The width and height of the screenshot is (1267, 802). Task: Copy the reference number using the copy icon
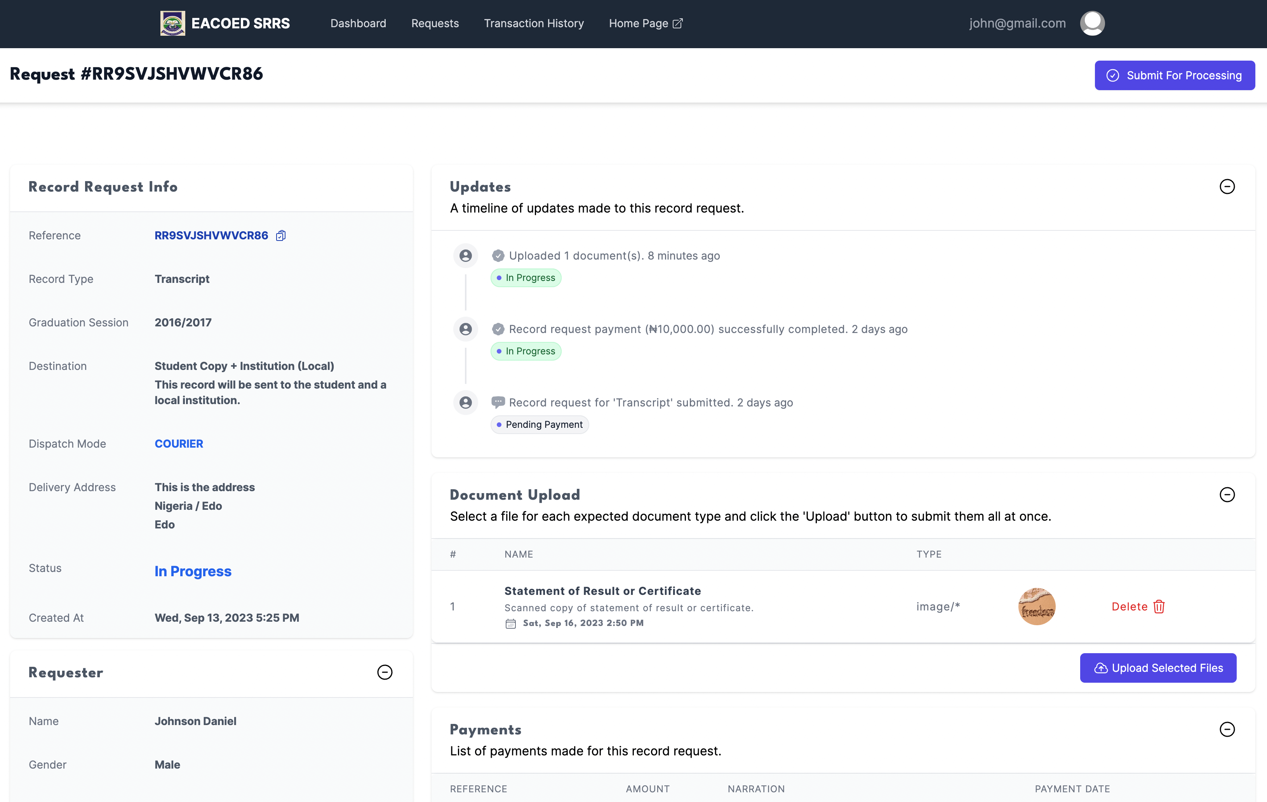click(281, 235)
